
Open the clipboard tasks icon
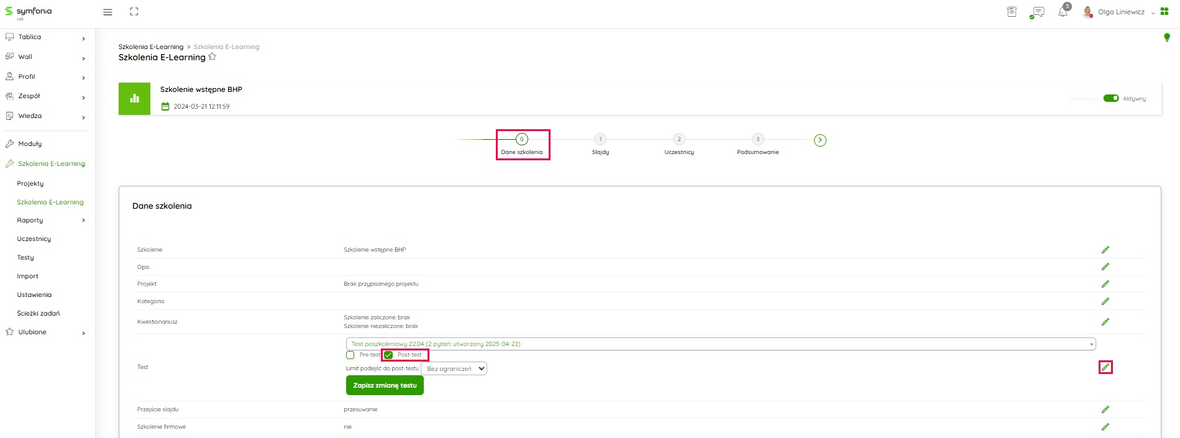coord(1012,12)
